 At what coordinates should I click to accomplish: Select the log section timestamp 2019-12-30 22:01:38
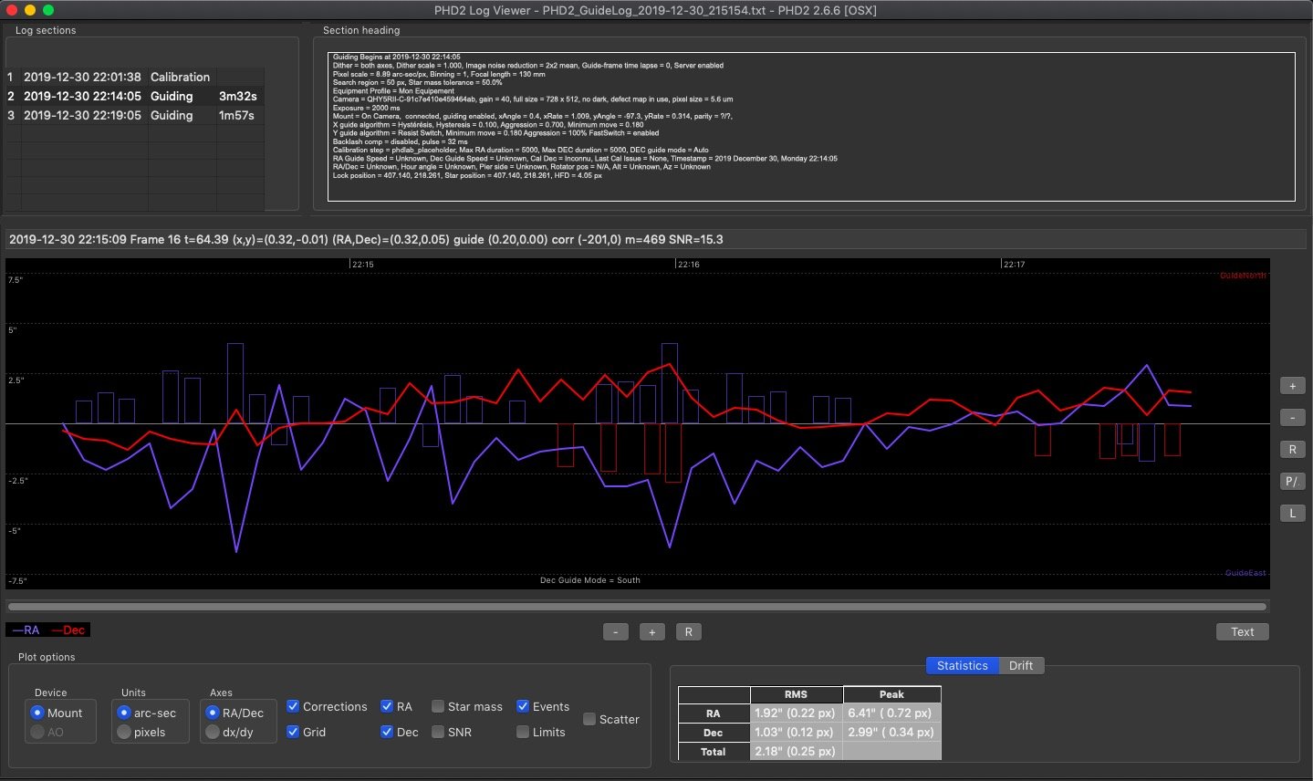click(x=82, y=77)
